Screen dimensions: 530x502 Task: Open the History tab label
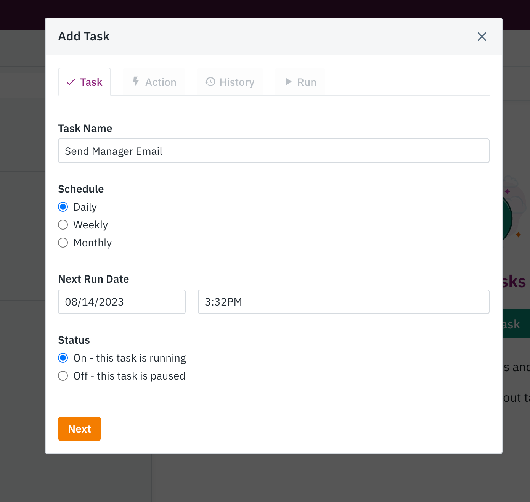pos(237,82)
